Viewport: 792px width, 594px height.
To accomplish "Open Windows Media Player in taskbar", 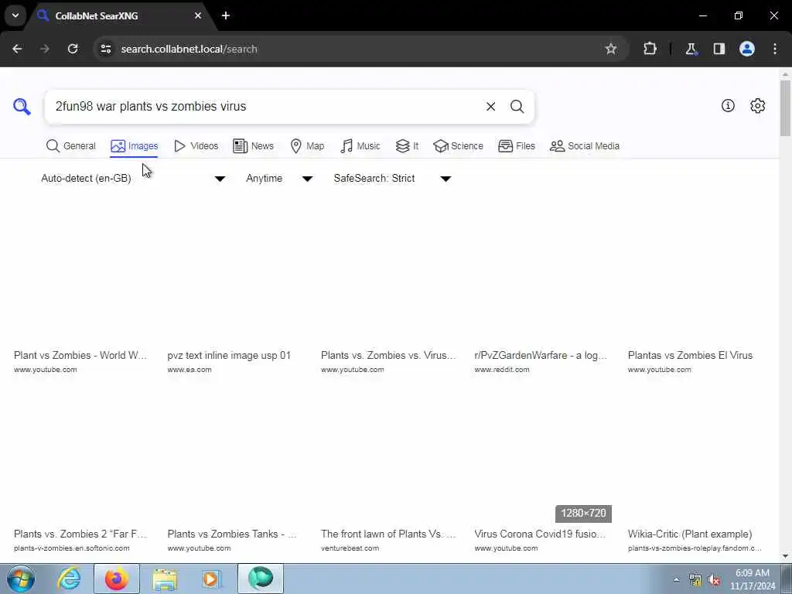I will point(211,579).
